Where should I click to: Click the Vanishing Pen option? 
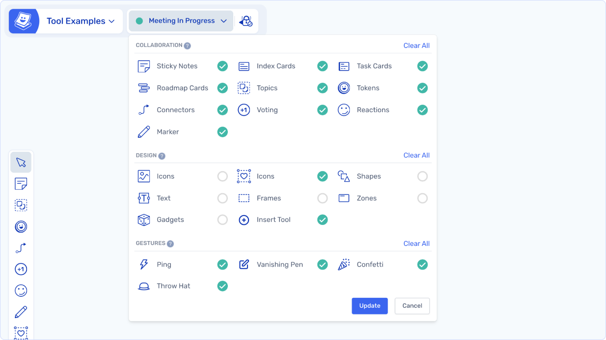(x=279, y=265)
